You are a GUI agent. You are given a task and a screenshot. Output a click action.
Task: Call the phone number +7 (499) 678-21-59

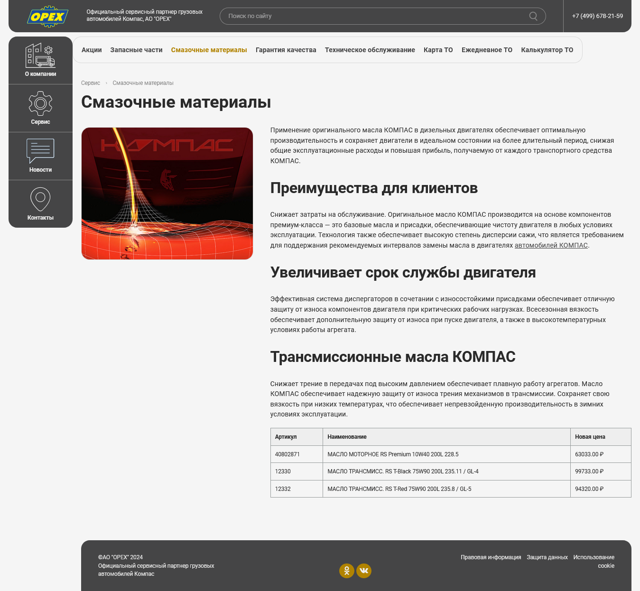point(598,16)
